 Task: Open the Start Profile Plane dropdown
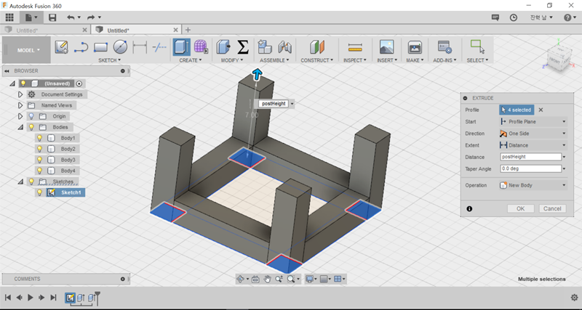[533, 121]
